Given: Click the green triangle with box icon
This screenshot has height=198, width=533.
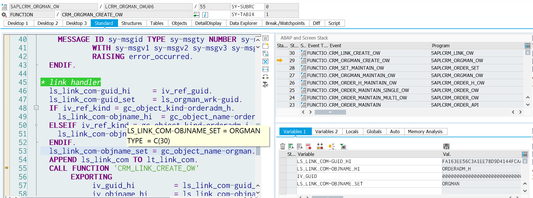Looking at the screenshot, I should [343, 146].
